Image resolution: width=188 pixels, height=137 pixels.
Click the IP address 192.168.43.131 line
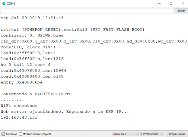point(19,117)
